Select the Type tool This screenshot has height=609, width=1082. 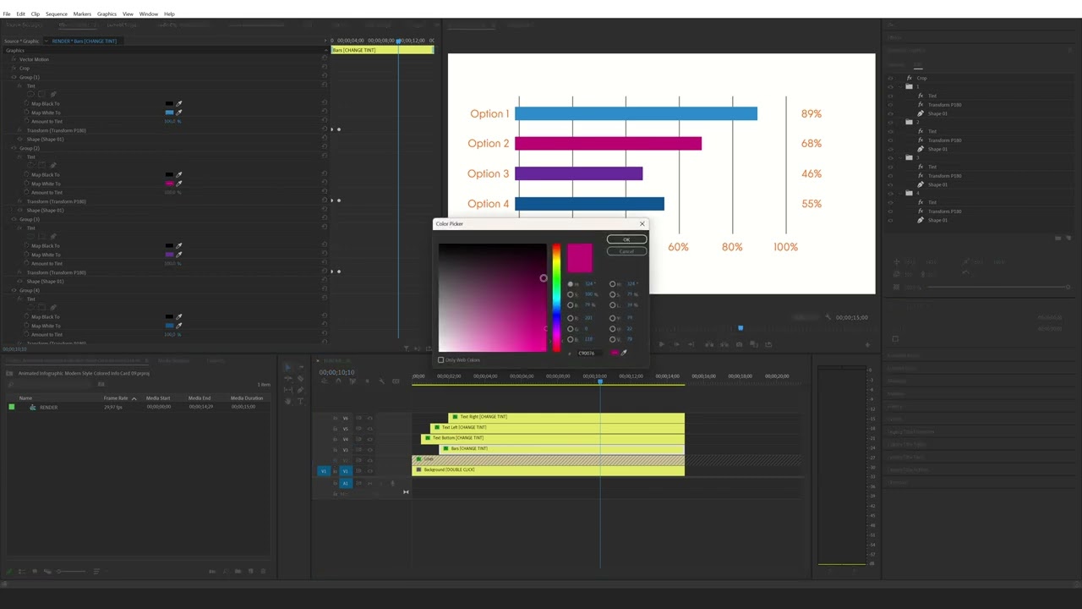(x=300, y=401)
